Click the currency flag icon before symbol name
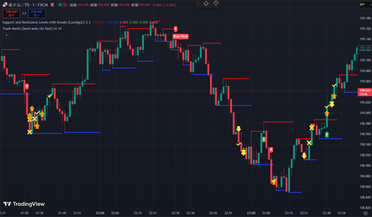 click(4, 5)
